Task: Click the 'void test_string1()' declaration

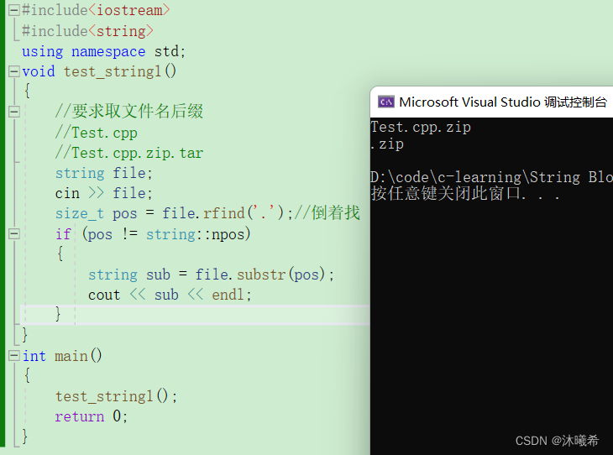Action: pyautogui.click(x=99, y=71)
